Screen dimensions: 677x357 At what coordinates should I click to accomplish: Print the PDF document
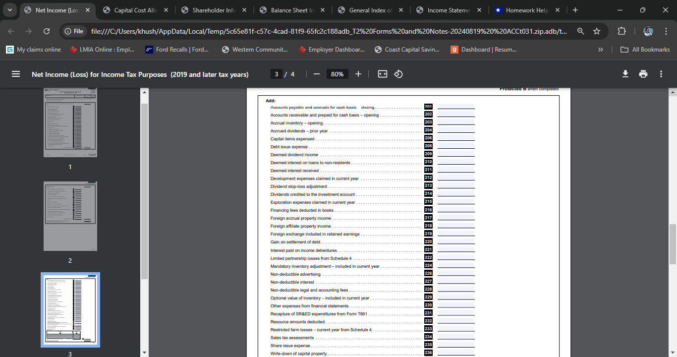(643, 74)
